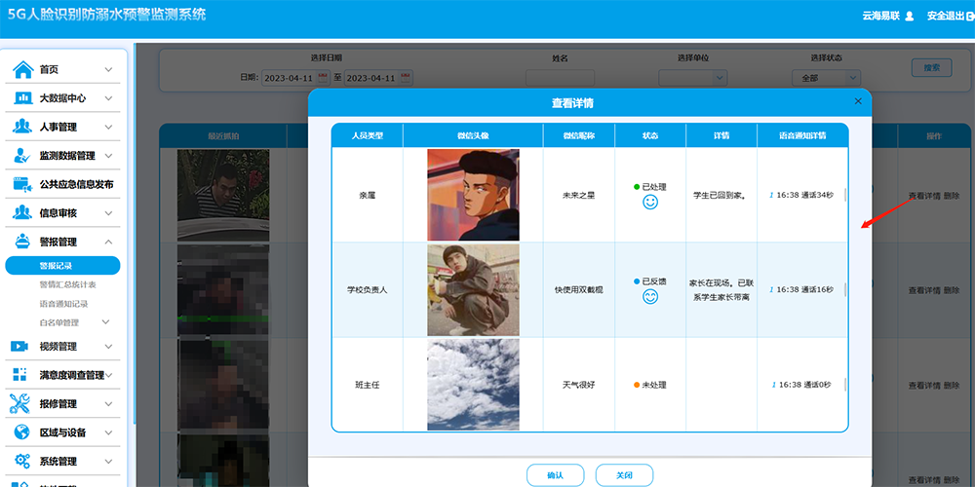
Task: Click the 人事管理 people icon
Action: pos(21,127)
